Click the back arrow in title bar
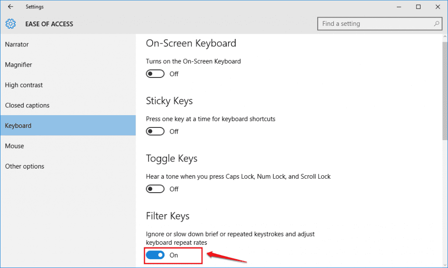Screen dimensions: 448x268 coord(10,7)
